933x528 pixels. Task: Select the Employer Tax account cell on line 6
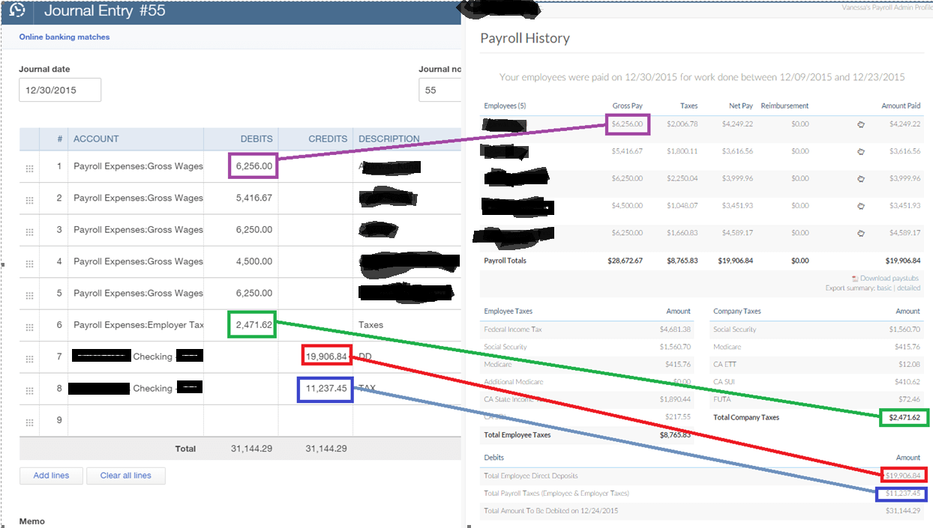point(138,325)
